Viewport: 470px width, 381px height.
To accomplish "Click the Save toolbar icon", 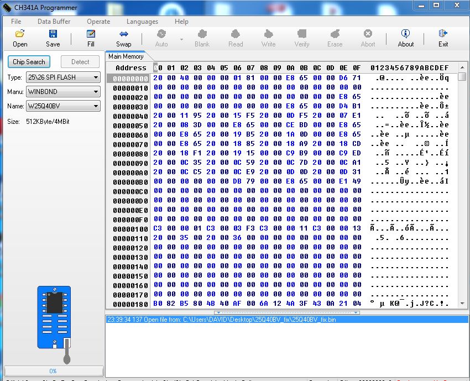I will pyautogui.click(x=53, y=38).
